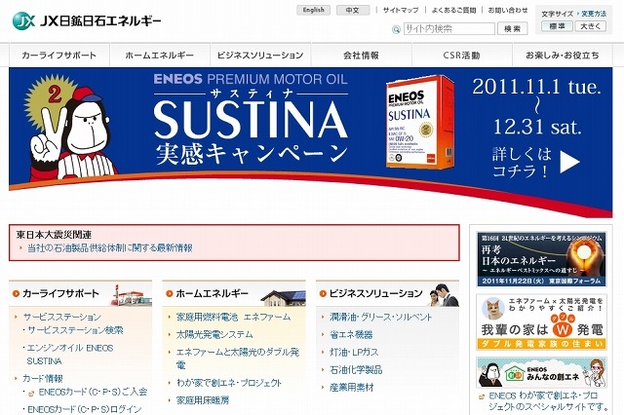Open the 太陽光発電システム link
Viewport: 624px width, 415px height.
(214, 334)
